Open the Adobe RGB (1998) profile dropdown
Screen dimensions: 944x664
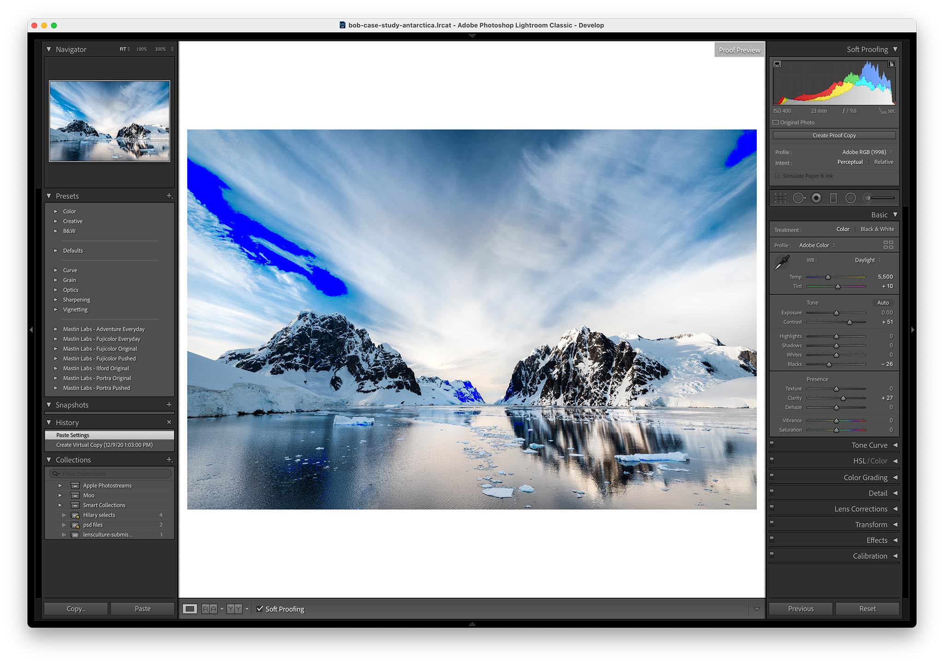tap(867, 152)
